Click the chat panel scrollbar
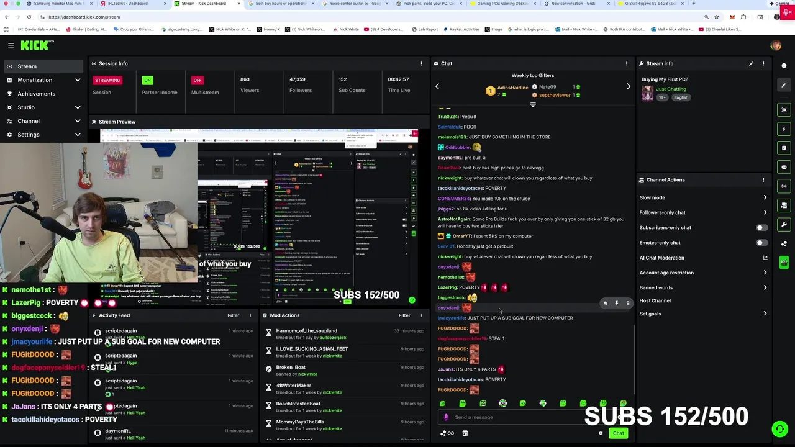795x447 pixels. (x=633, y=359)
